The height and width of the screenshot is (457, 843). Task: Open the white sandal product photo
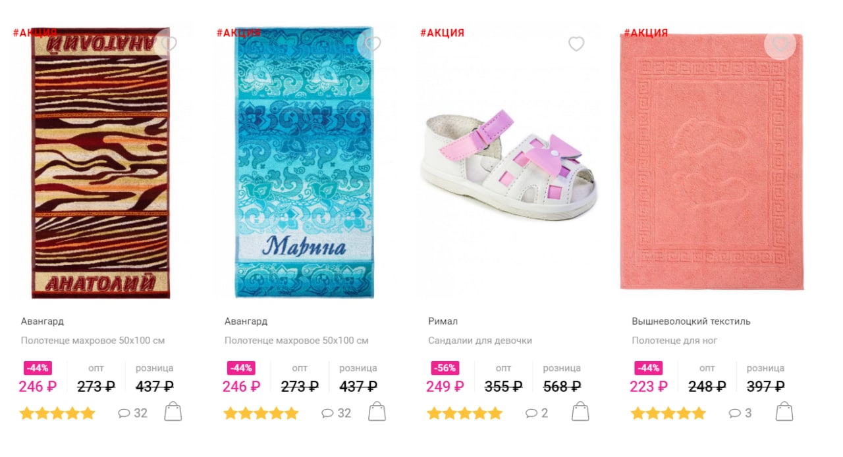[x=509, y=164]
